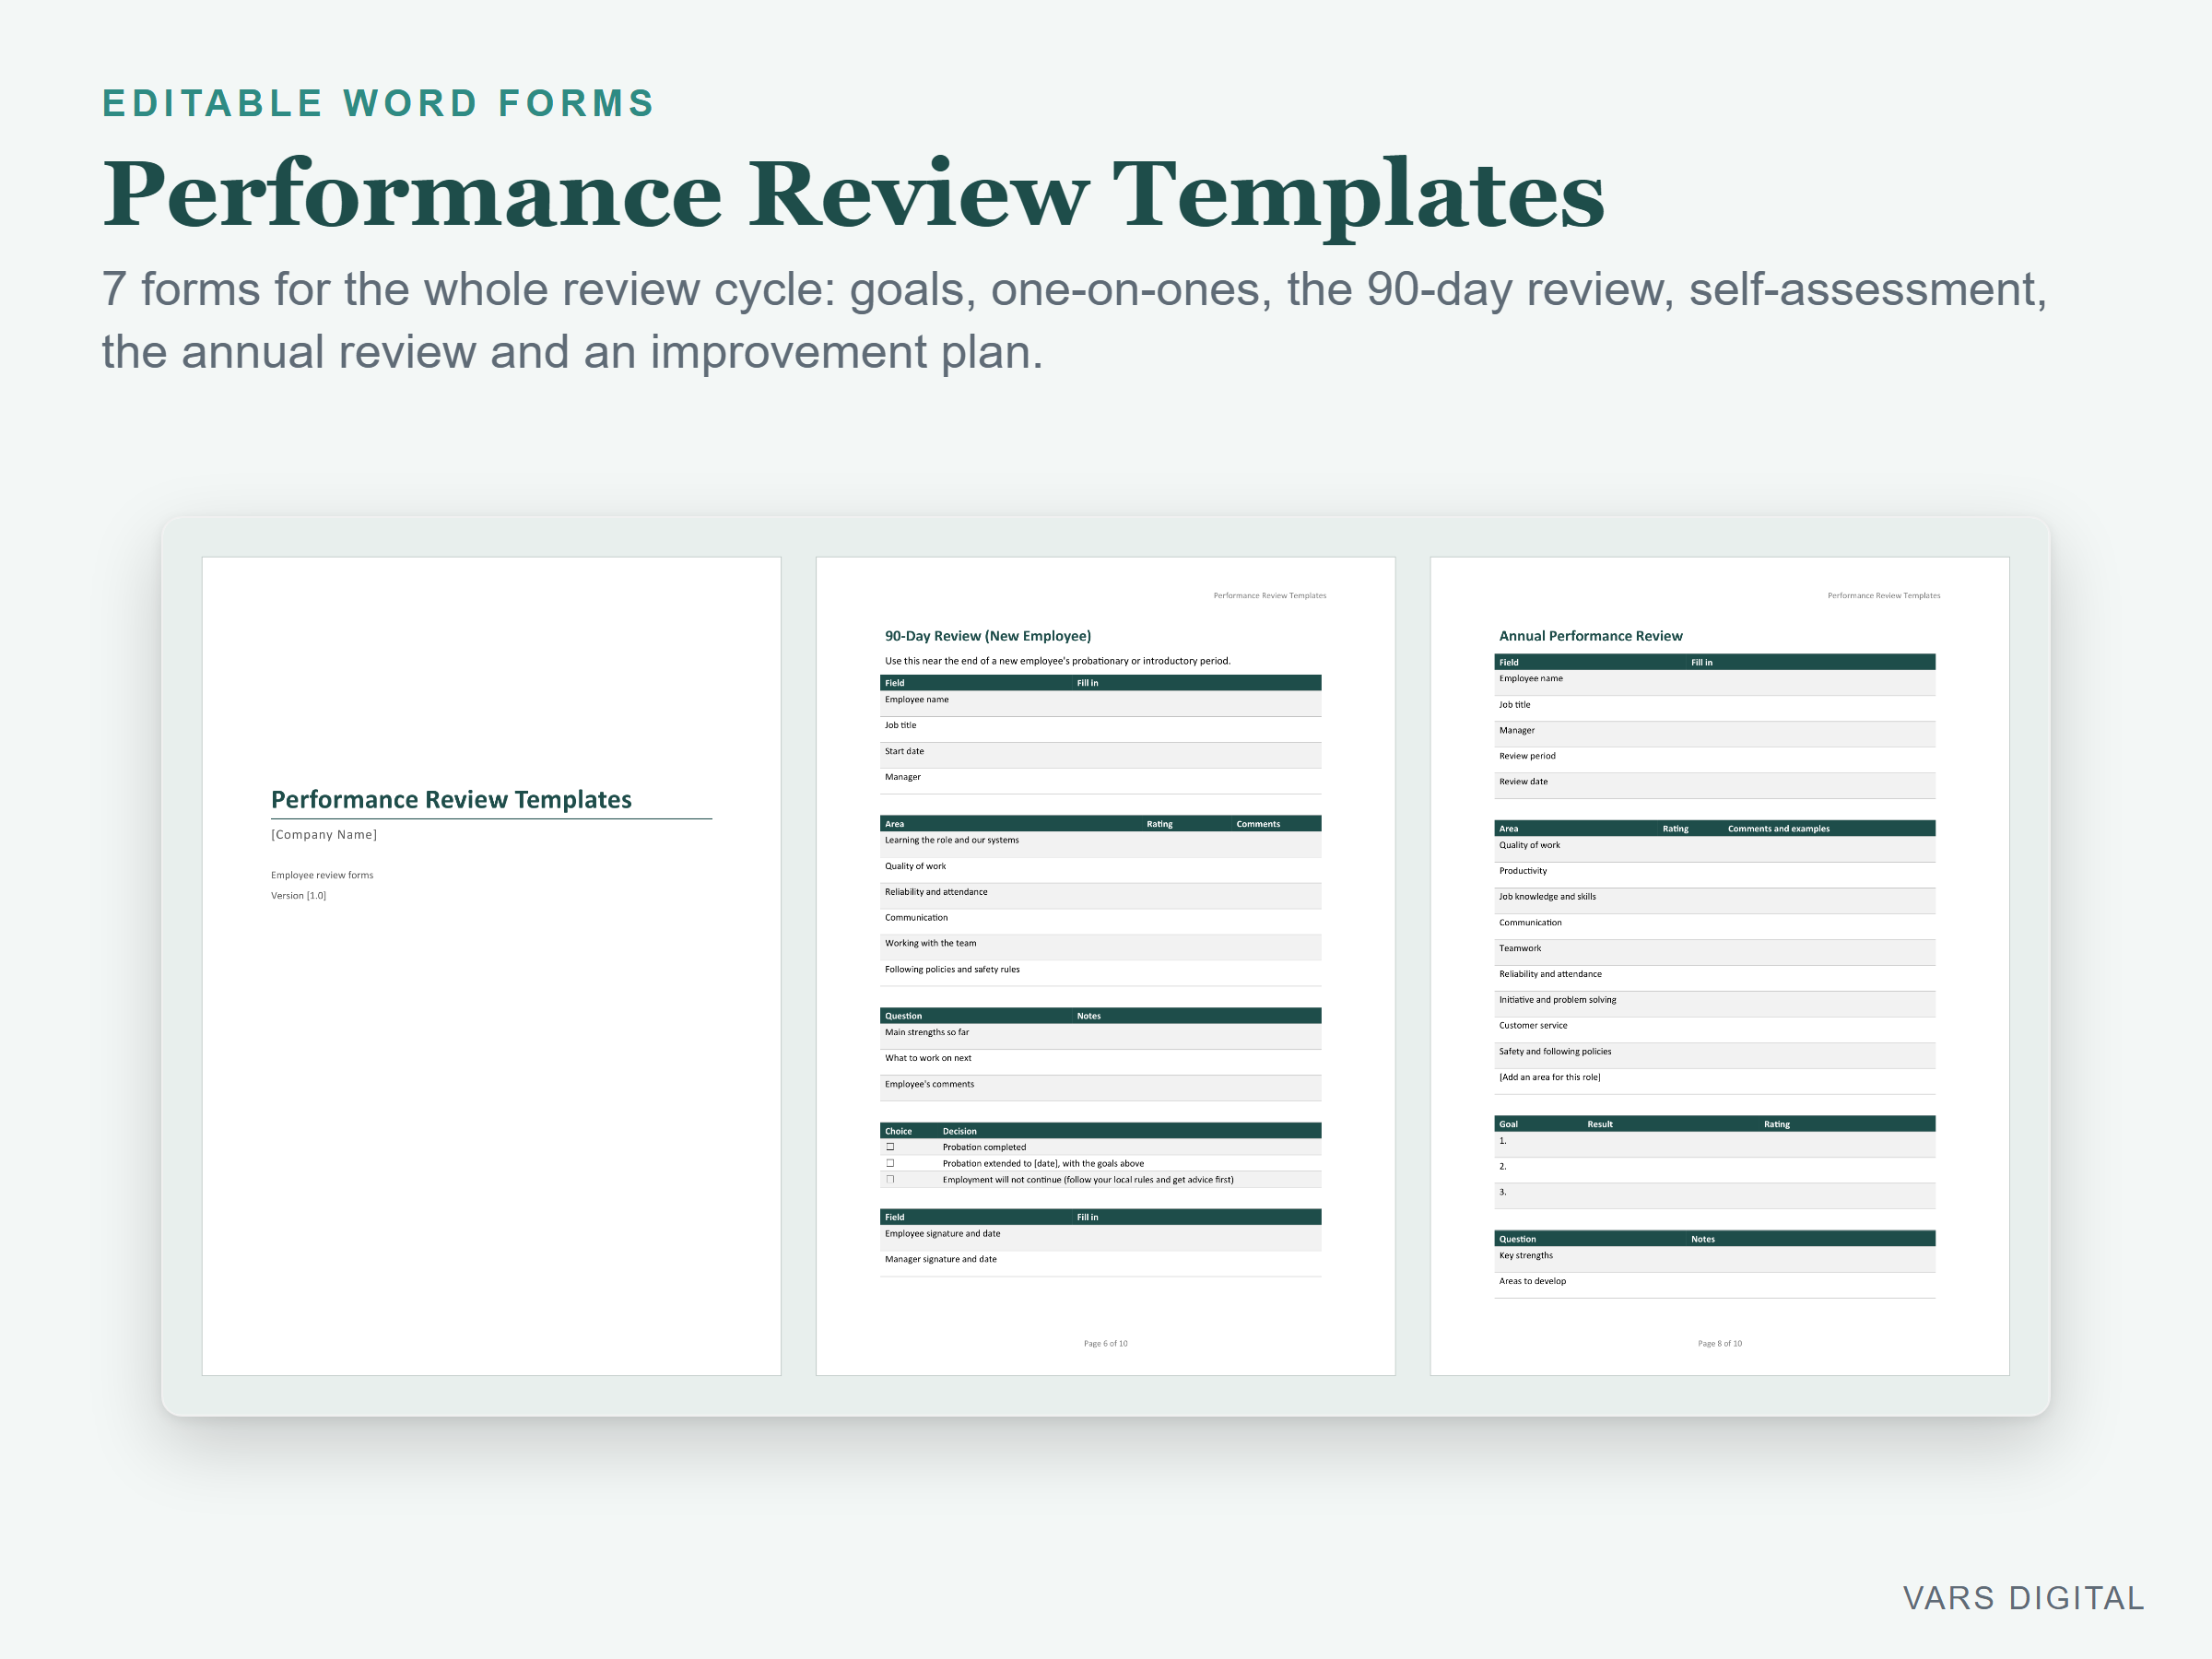
Task: Click the Working with the team row
Action: click(x=1100, y=947)
